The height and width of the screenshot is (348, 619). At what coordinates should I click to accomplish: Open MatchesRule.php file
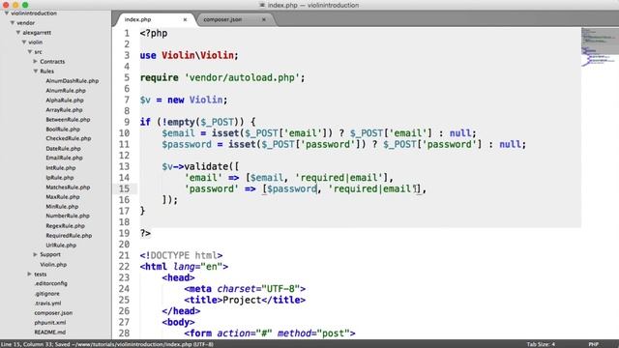point(68,187)
